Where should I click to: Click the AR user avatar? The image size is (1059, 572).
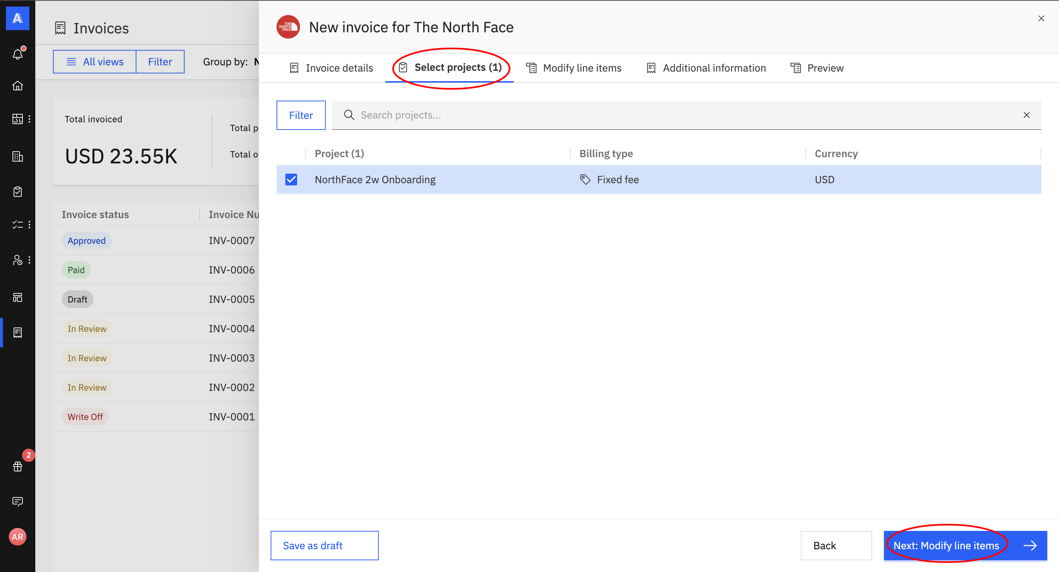coord(17,537)
